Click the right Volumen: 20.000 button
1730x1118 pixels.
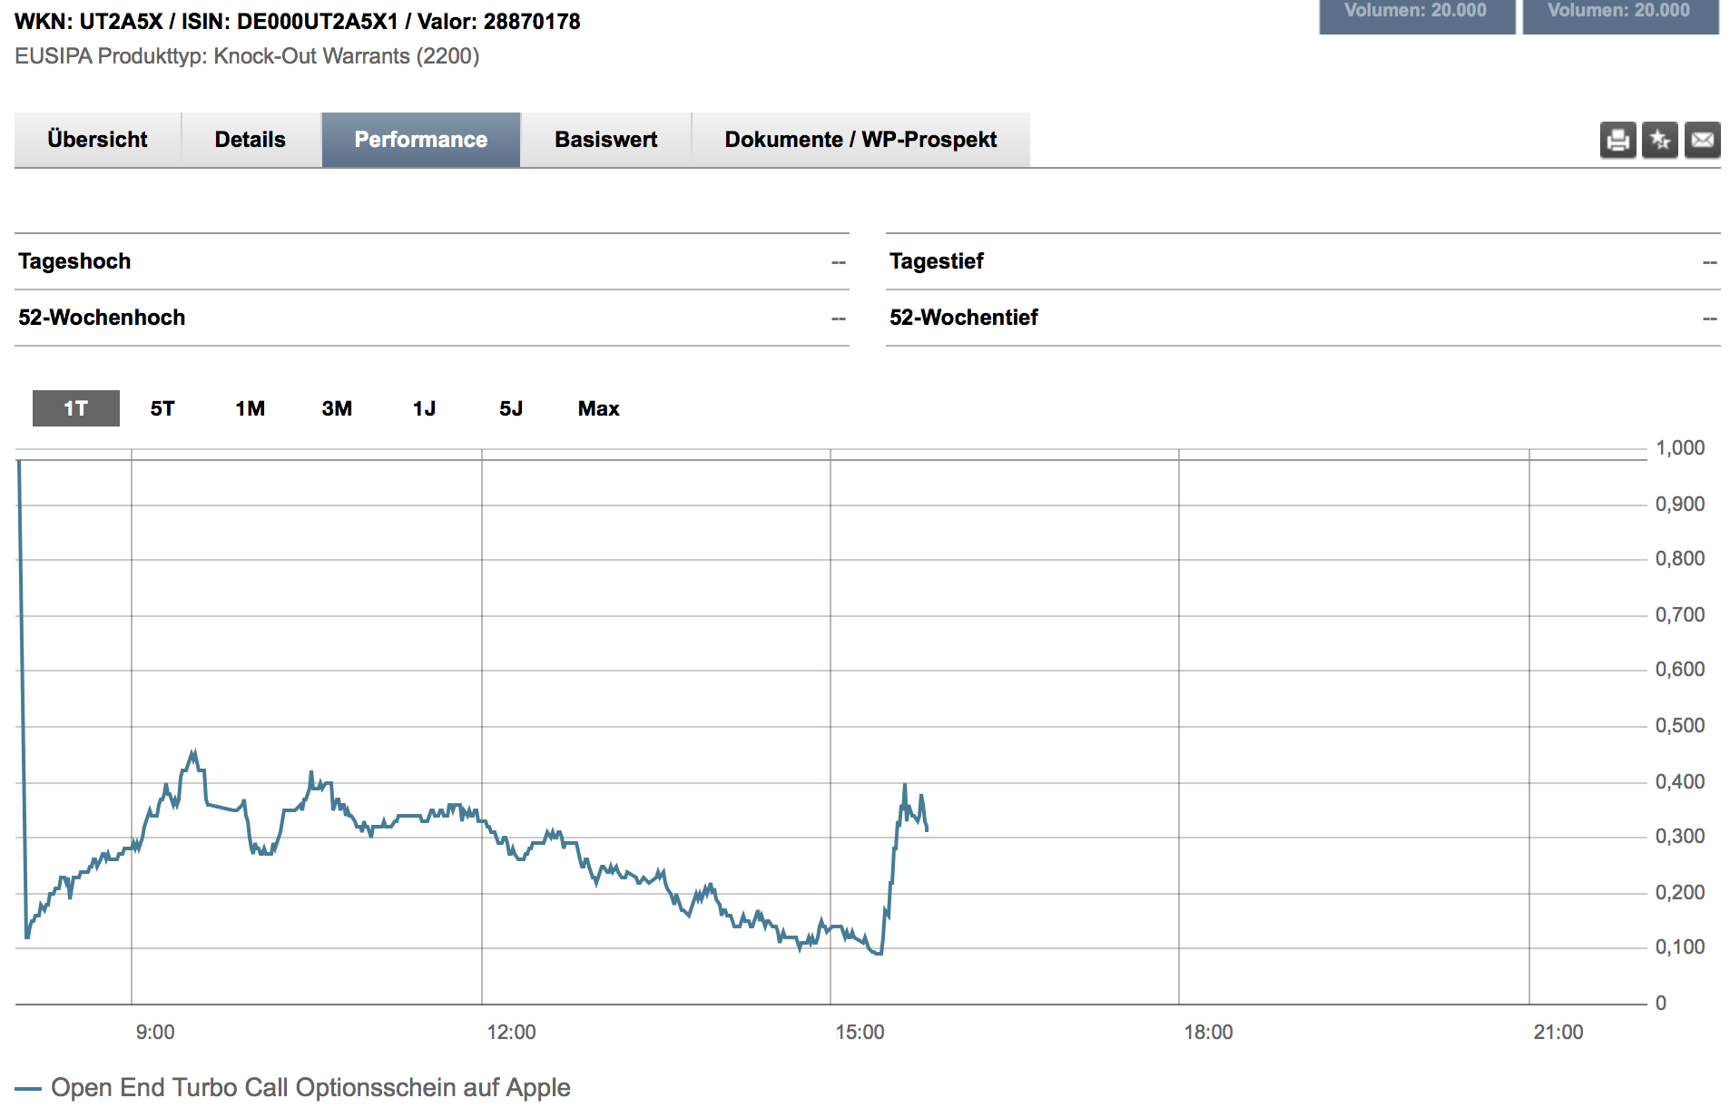point(1620,15)
